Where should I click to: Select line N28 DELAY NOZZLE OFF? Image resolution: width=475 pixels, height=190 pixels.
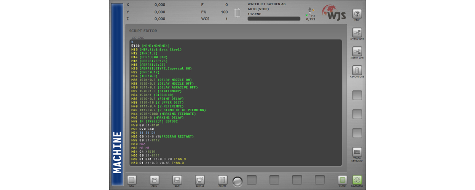click(x=163, y=84)
